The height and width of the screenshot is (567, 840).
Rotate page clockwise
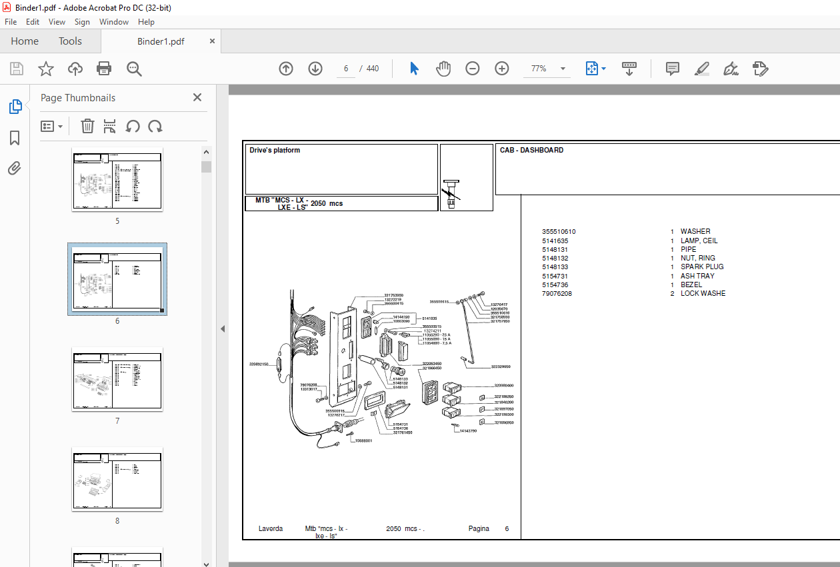pos(155,126)
